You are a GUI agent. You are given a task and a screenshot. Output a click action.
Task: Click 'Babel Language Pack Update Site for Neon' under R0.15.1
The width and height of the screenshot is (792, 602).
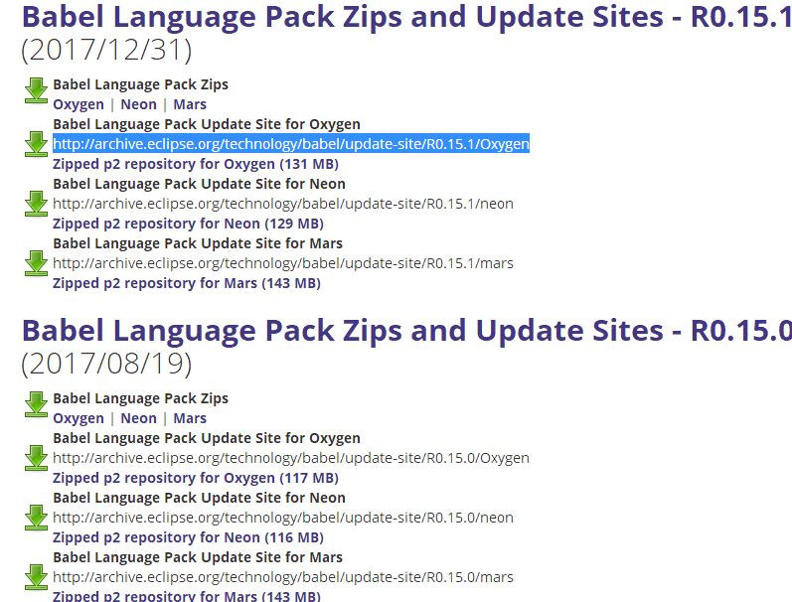coord(199,185)
